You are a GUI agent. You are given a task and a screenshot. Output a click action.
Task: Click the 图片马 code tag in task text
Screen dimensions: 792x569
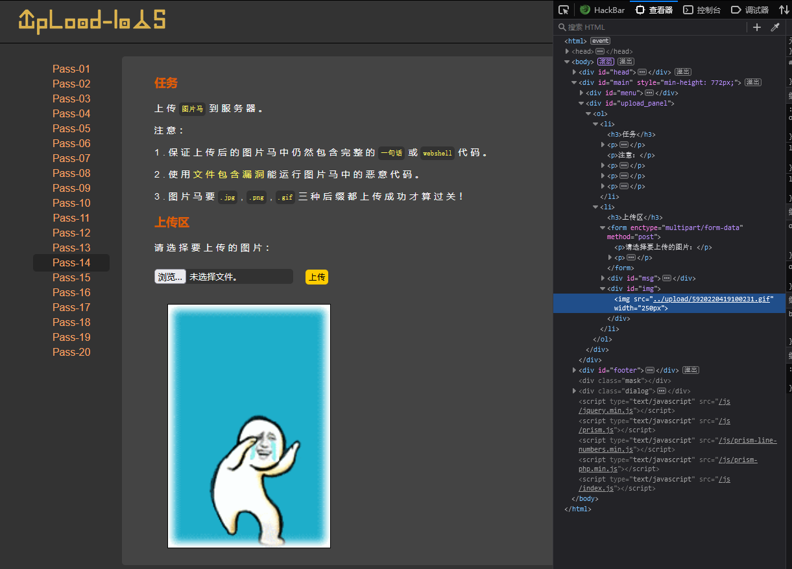192,110
